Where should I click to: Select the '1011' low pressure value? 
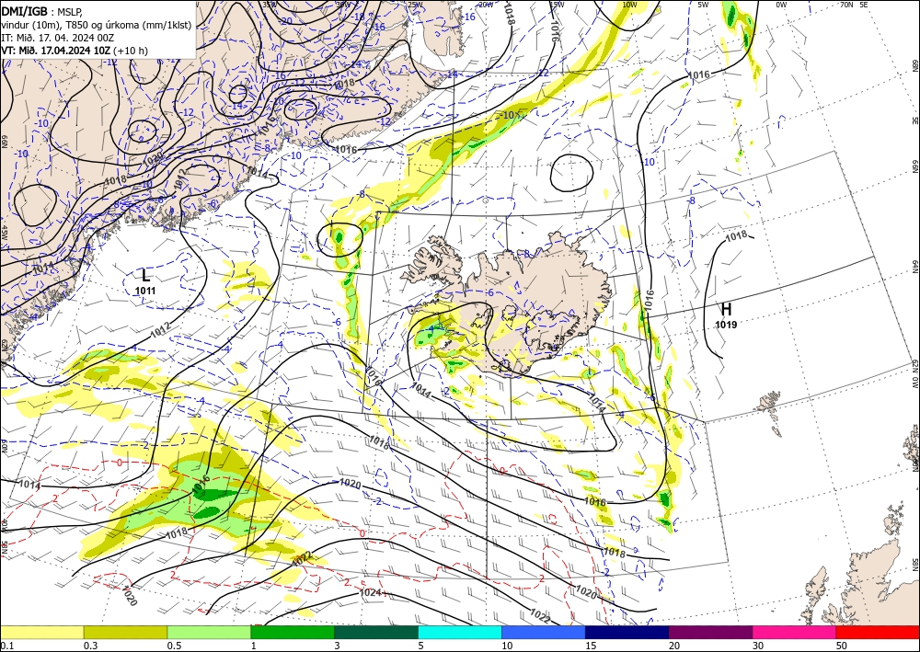coord(145,291)
